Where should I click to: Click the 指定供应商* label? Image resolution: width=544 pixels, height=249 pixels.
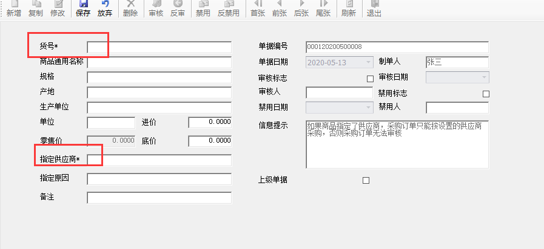pyautogui.click(x=59, y=160)
